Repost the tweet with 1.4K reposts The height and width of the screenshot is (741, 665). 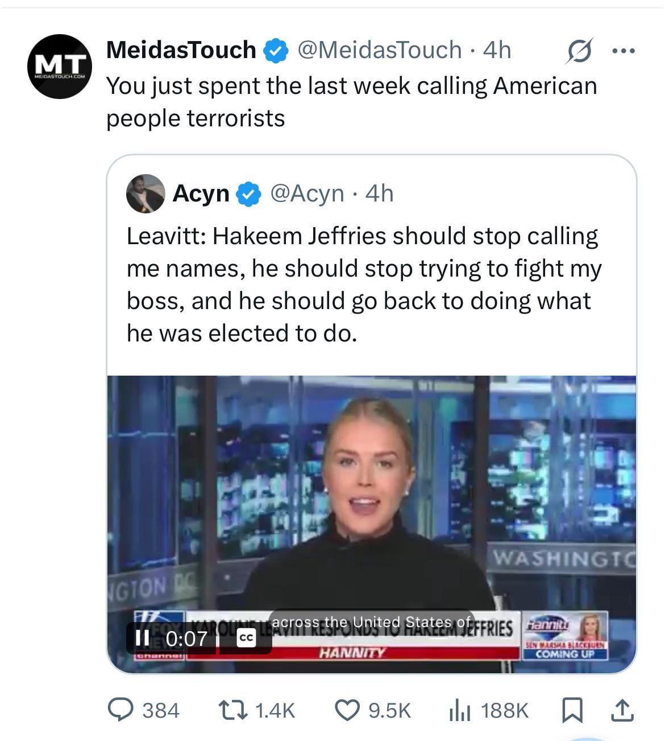pyautogui.click(x=232, y=710)
